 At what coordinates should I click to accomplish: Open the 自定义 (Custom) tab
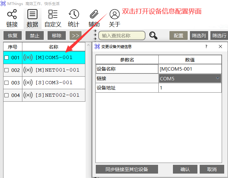pyautogui.click(x=53, y=19)
